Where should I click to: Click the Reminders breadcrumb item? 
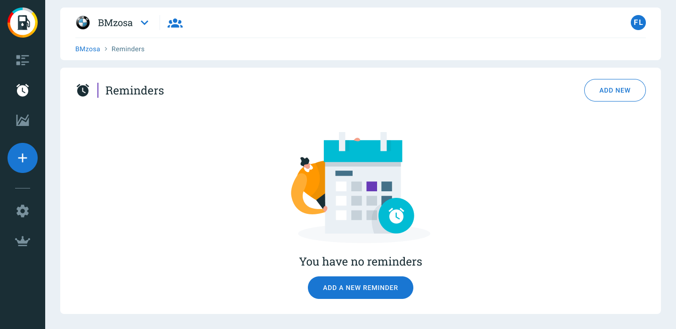128,49
